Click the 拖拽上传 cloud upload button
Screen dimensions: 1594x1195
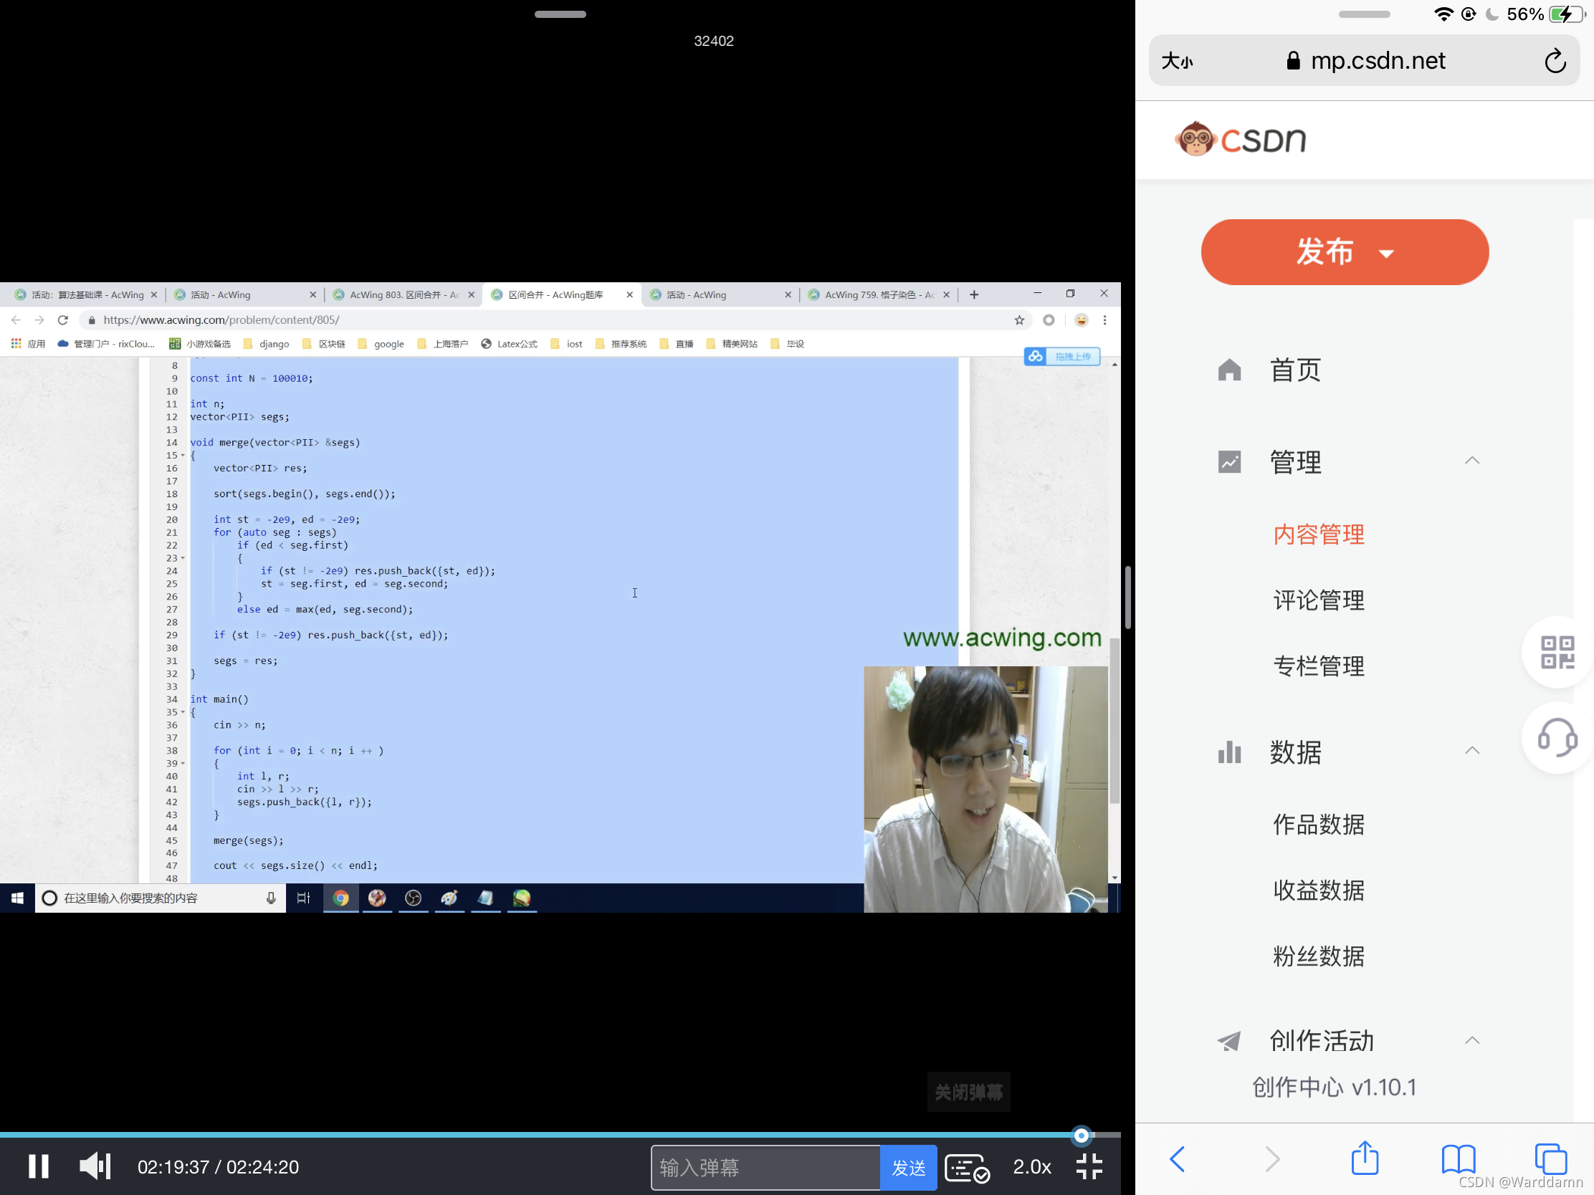1062,357
